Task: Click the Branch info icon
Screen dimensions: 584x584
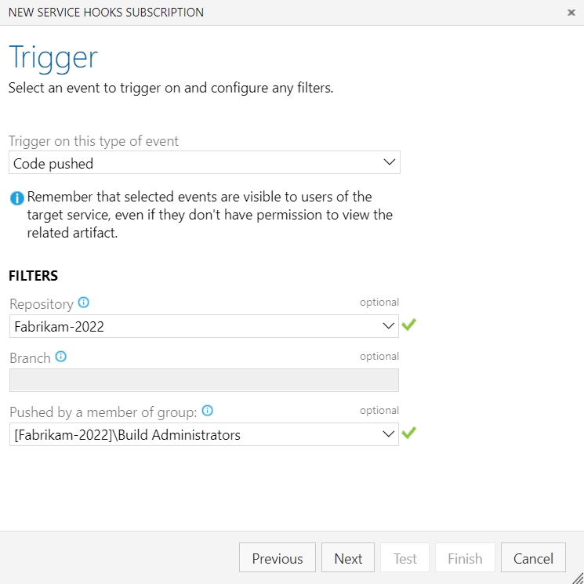Action: 61,357
